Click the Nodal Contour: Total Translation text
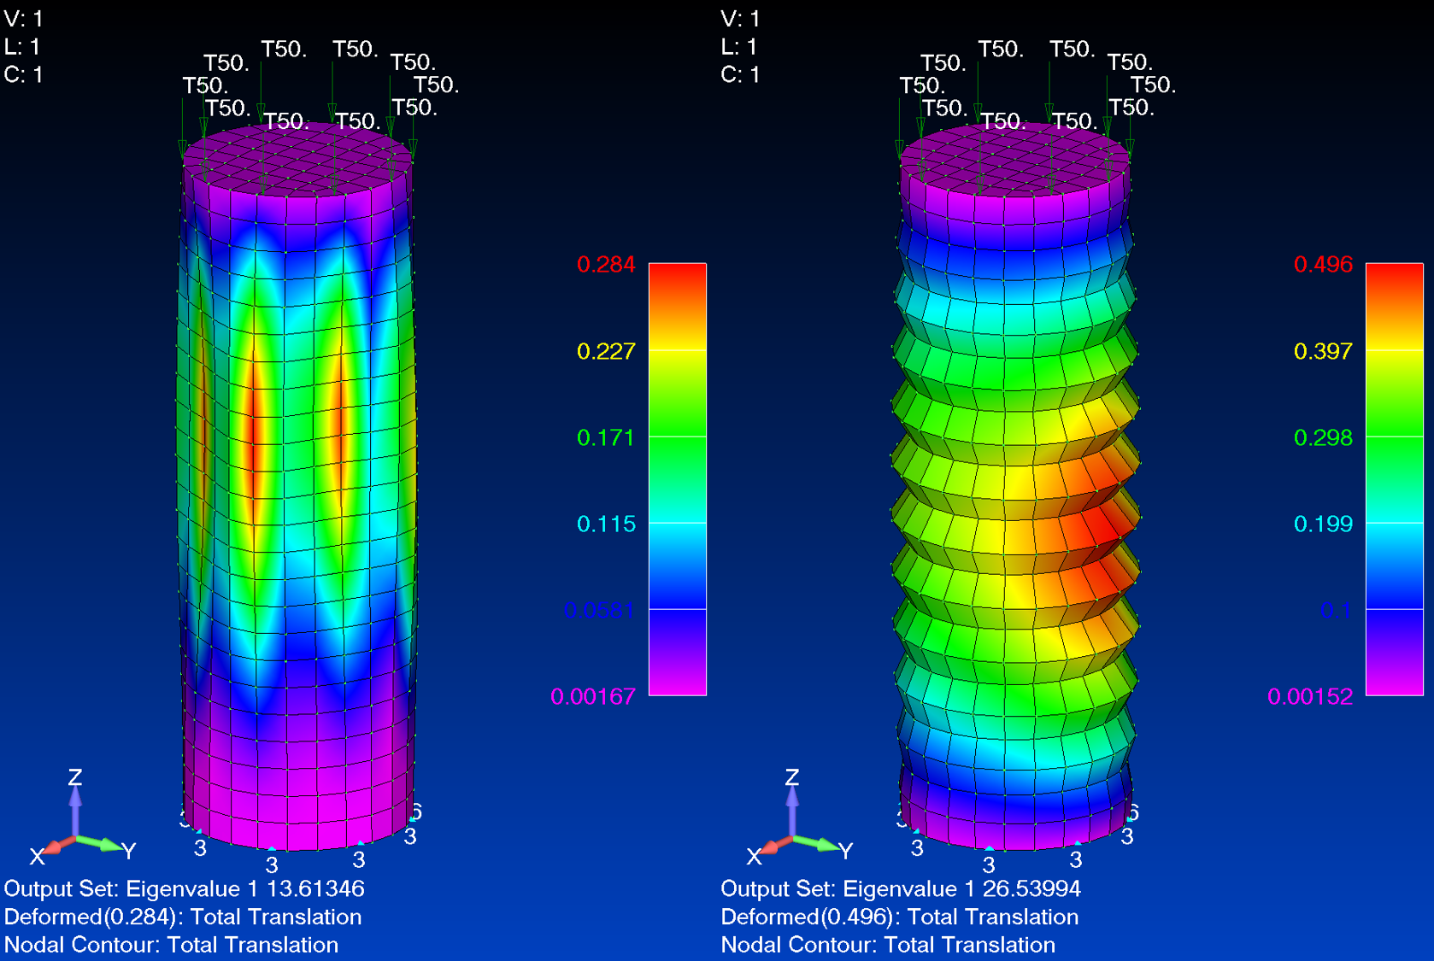Screen dimensions: 1434x961 point(171,945)
